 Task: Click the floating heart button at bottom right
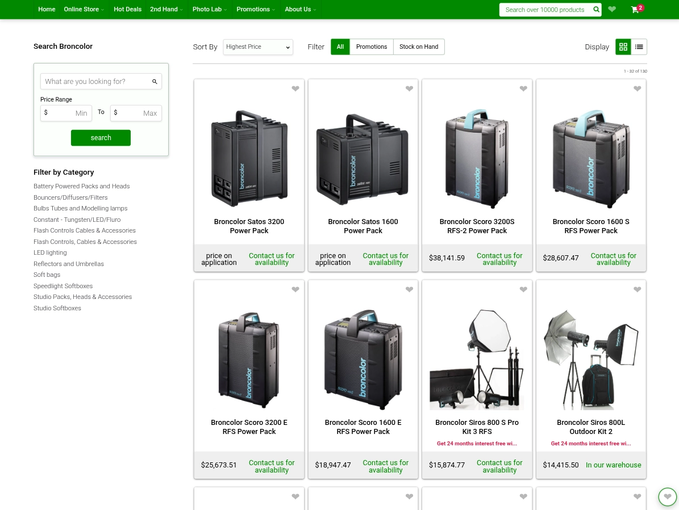pyautogui.click(x=667, y=496)
